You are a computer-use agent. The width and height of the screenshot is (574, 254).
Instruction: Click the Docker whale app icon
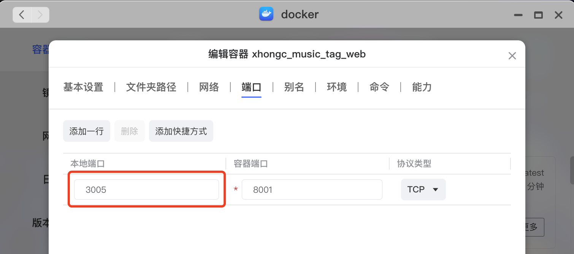pyautogui.click(x=266, y=14)
